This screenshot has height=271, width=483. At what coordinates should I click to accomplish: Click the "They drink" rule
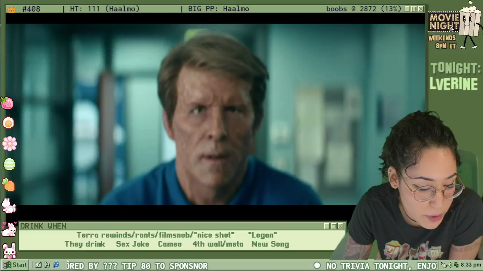point(85,244)
